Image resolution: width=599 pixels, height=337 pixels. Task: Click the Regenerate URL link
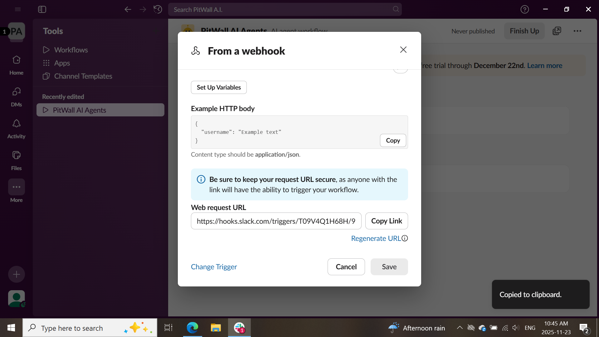point(376,238)
